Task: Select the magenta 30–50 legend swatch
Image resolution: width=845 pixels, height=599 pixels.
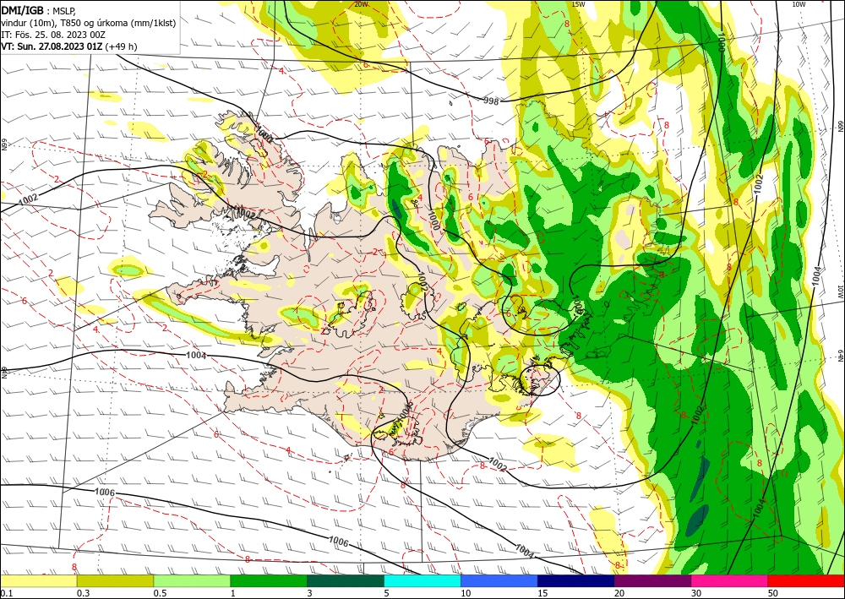Action: [x=730, y=580]
